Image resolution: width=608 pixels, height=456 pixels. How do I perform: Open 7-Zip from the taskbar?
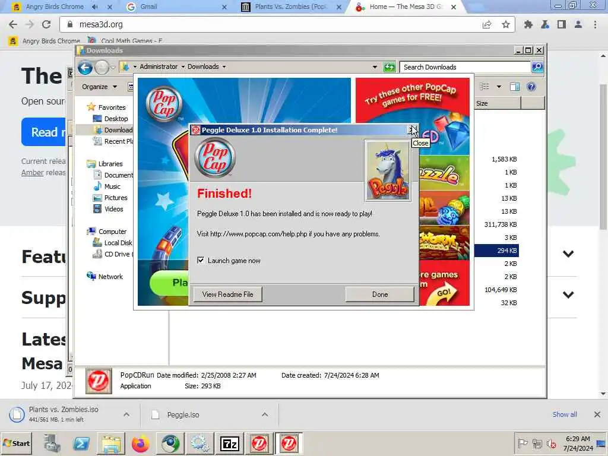click(x=230, y=443)
